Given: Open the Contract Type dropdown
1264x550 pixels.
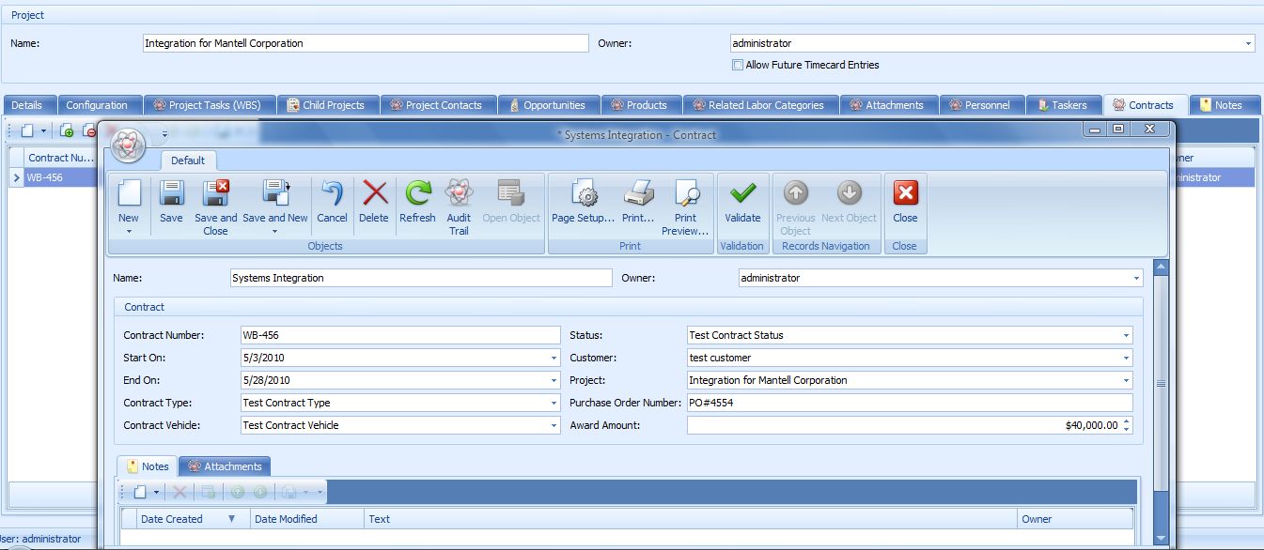Looking at the screenshot, I should [554, 403].
